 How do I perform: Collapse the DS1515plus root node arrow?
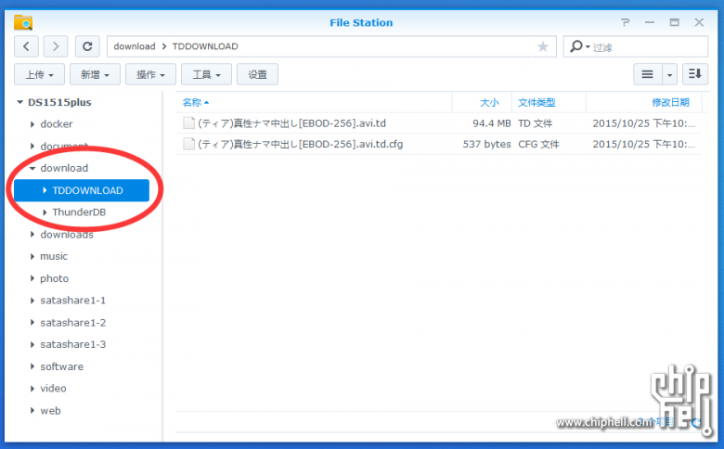(x=19, y=102)
